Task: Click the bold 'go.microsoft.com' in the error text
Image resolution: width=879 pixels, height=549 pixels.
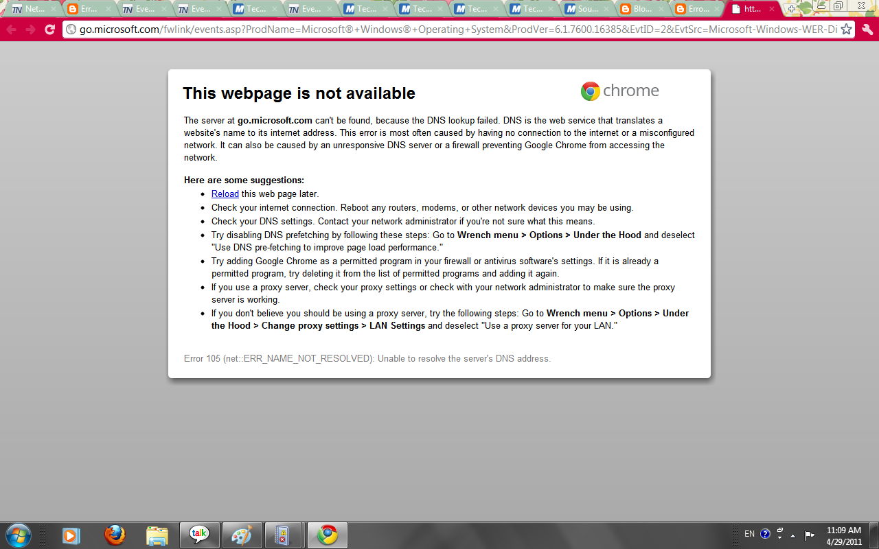Action: point(275,121)
